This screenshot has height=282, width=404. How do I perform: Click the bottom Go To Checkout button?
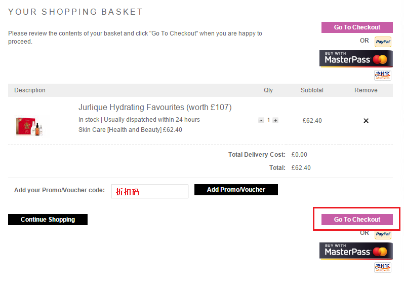click(357, 220)
